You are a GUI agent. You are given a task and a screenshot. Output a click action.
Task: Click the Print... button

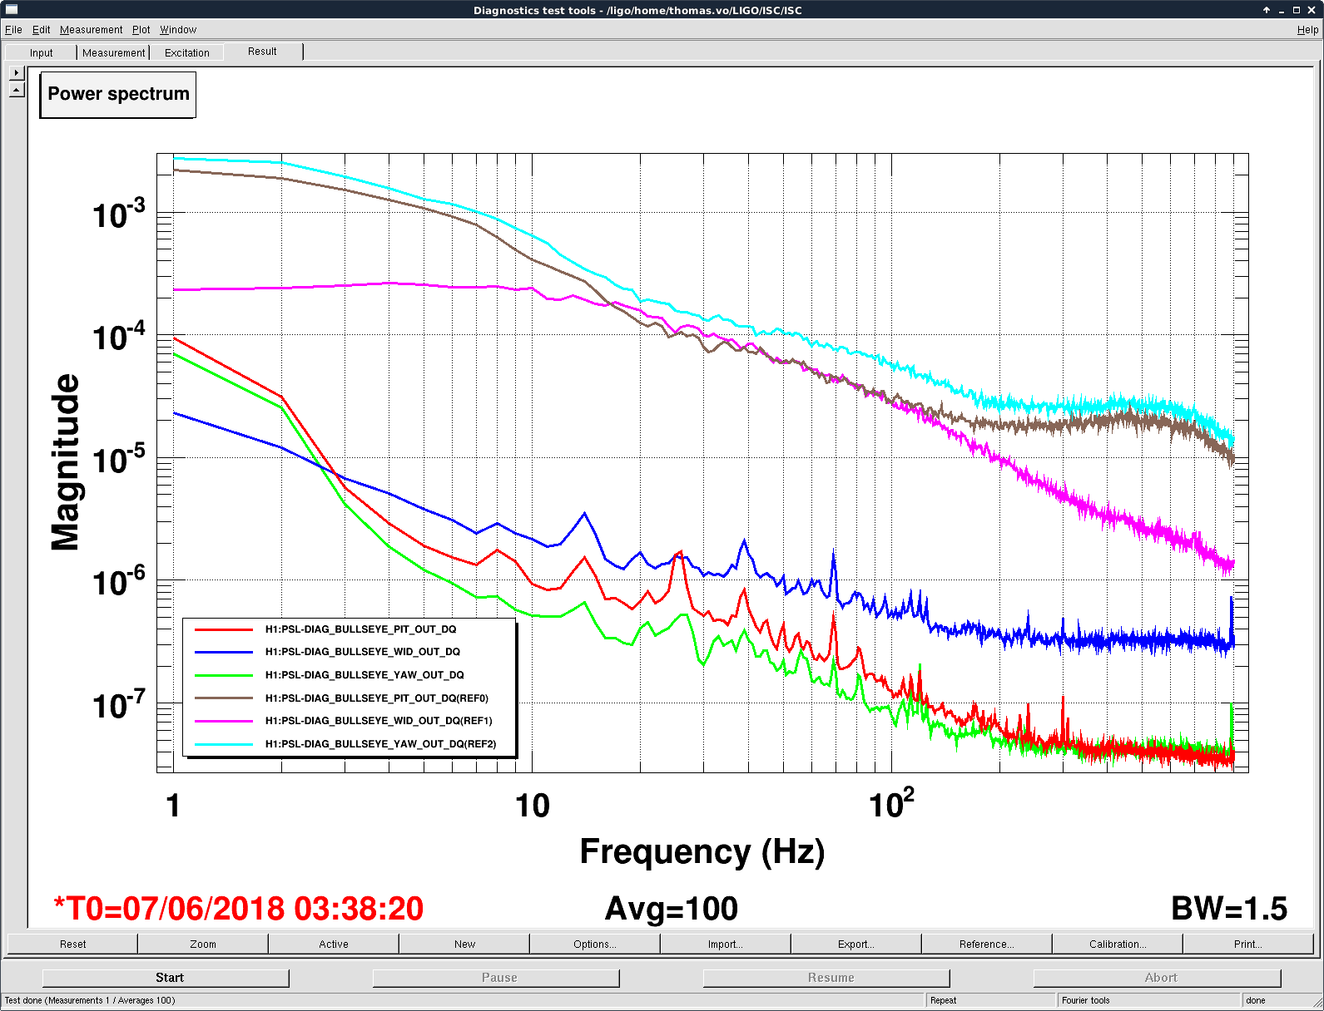tap(1247, 944)
